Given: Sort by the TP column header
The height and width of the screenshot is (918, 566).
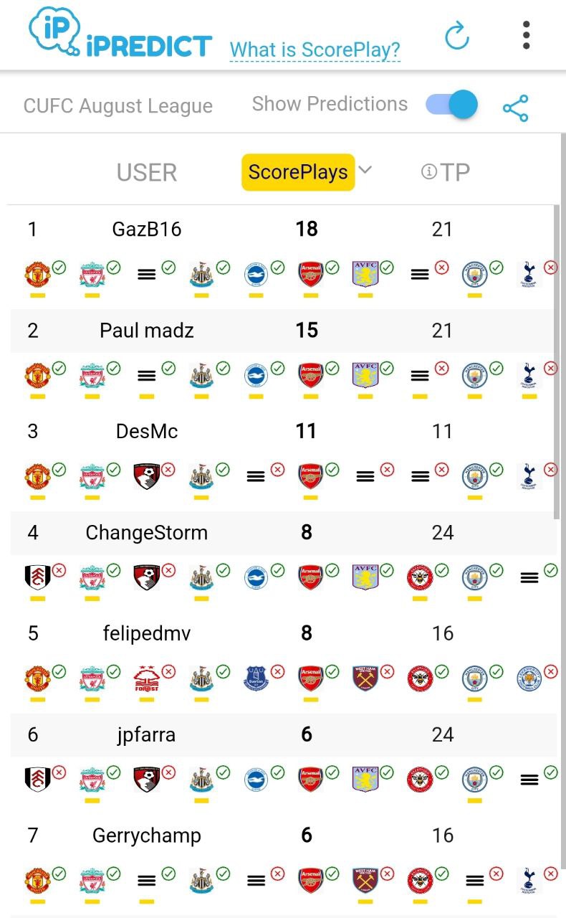Looking at the screenshot, I should click(x=454, y=172).
